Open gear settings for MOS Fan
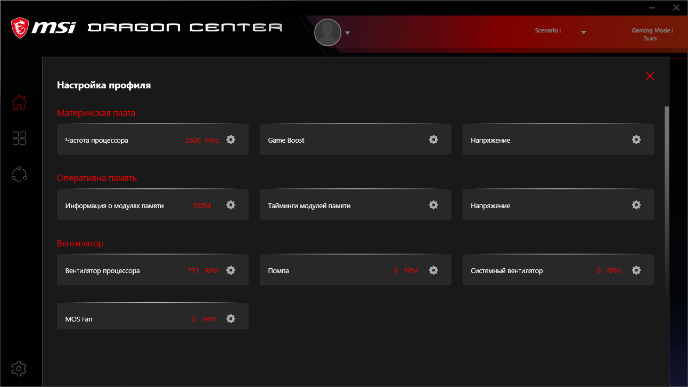The height and width of the screenshot is (387, 688). click(x=231, y=318)
